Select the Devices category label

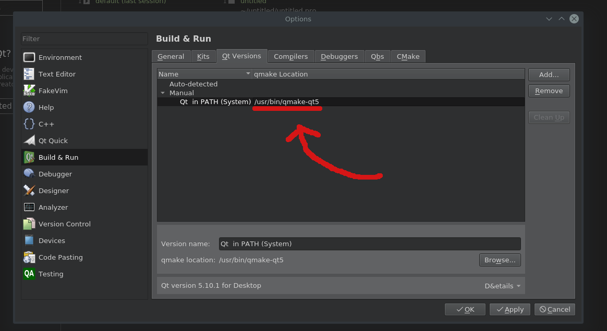(52, 240)
